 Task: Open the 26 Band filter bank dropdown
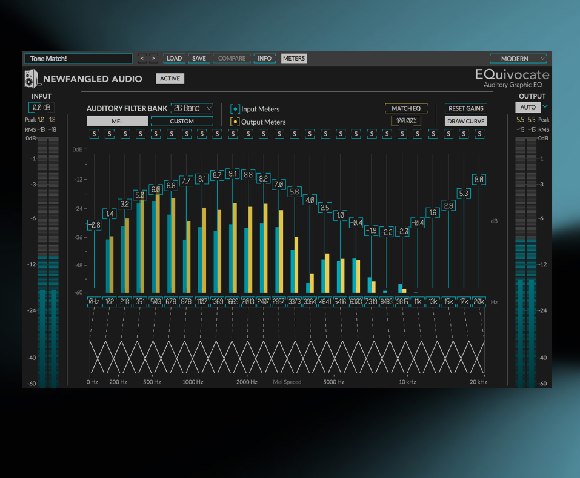point(192,108)
